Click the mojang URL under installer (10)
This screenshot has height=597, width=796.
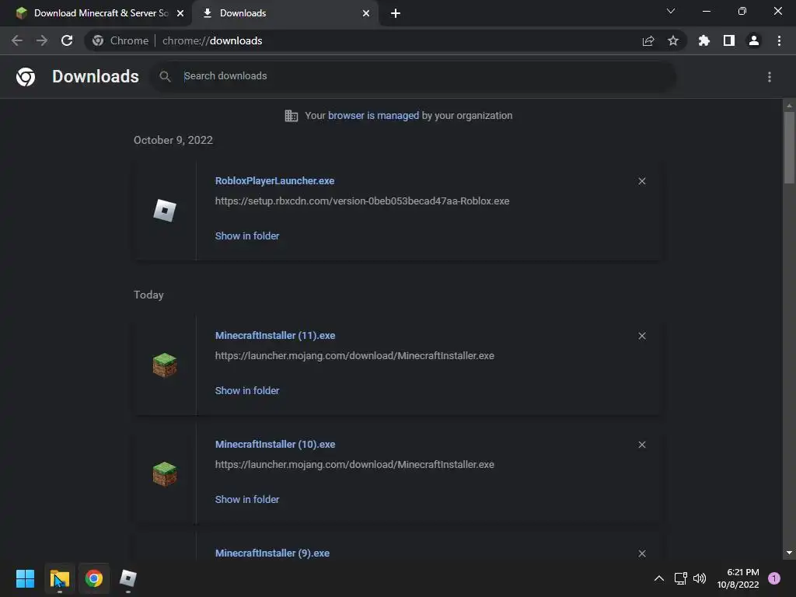pyautogui.click(x=354, y=465)
